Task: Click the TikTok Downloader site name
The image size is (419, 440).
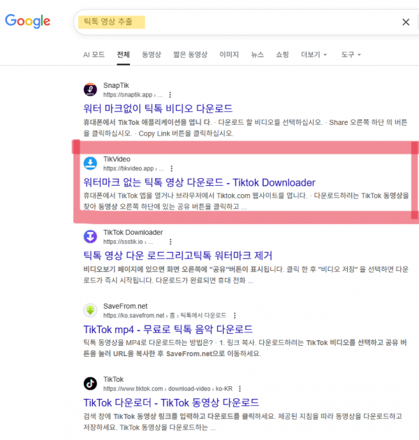Action: pyautogui.click(x=133, y=233)
